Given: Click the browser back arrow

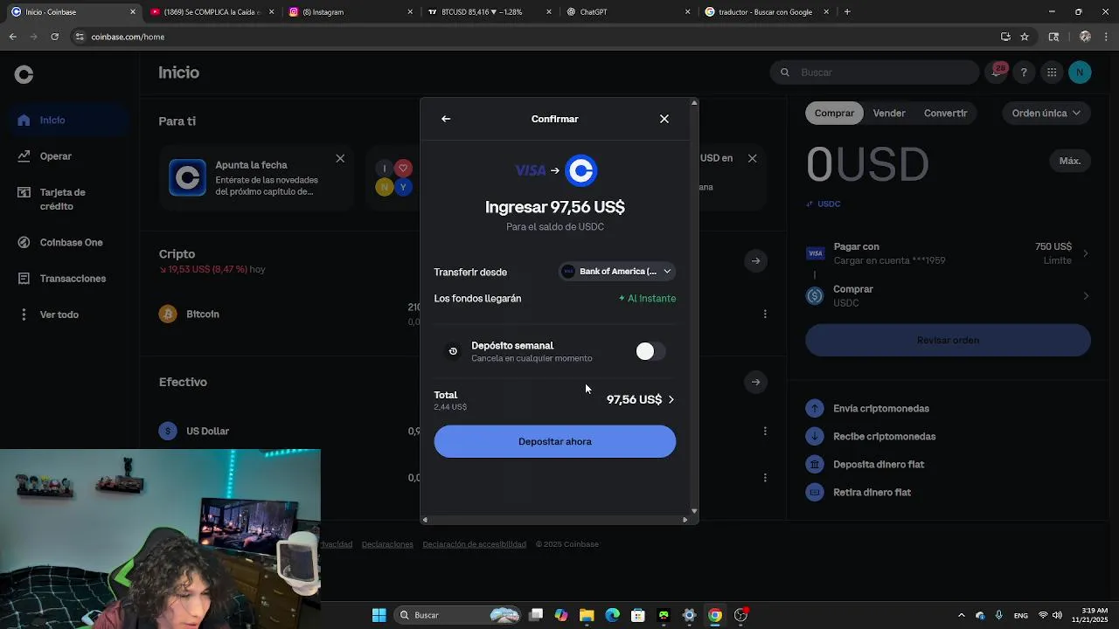Looking at the screenshot, I should 12,37.
